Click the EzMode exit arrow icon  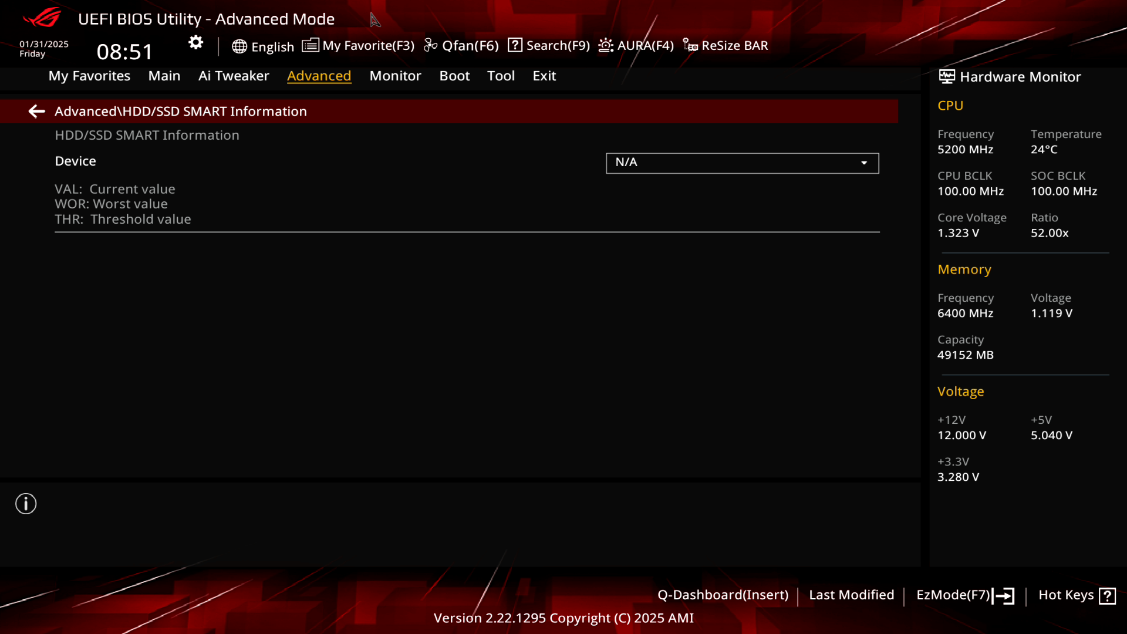click(x=1003, y=596)
